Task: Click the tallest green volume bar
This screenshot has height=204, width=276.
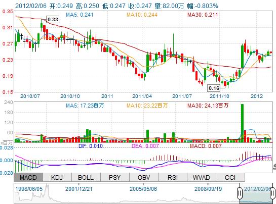Action: (243, 123)
